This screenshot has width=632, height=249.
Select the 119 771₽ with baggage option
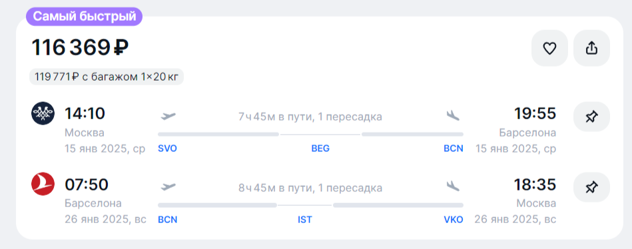pyautogui.click(x=107, y=77)
